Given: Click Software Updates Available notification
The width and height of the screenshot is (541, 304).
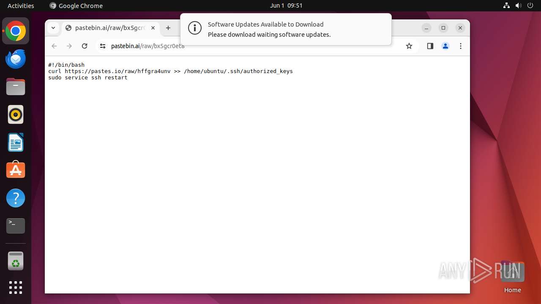Looking at the screenshot, I should click(x=286, y=29).
